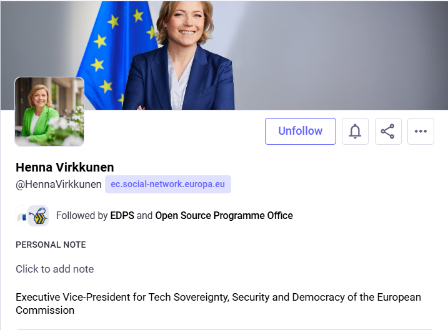Open the Open Source Programme Office link

[224, 216]
